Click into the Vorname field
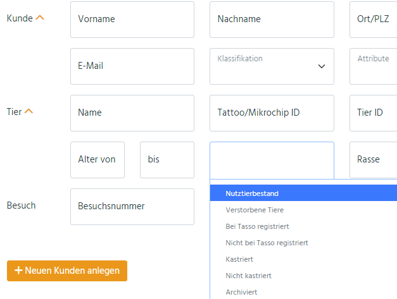Screen dimensions: 397x299 132,20
